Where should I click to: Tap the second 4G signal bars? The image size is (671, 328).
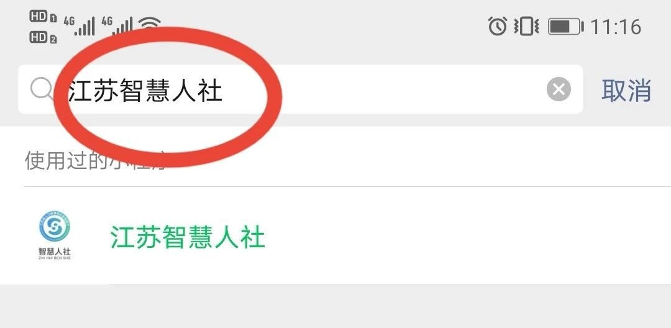click(x=117, y=26)
